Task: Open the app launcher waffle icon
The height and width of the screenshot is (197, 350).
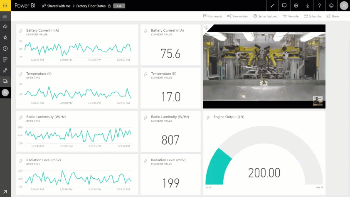Action: 5,5
